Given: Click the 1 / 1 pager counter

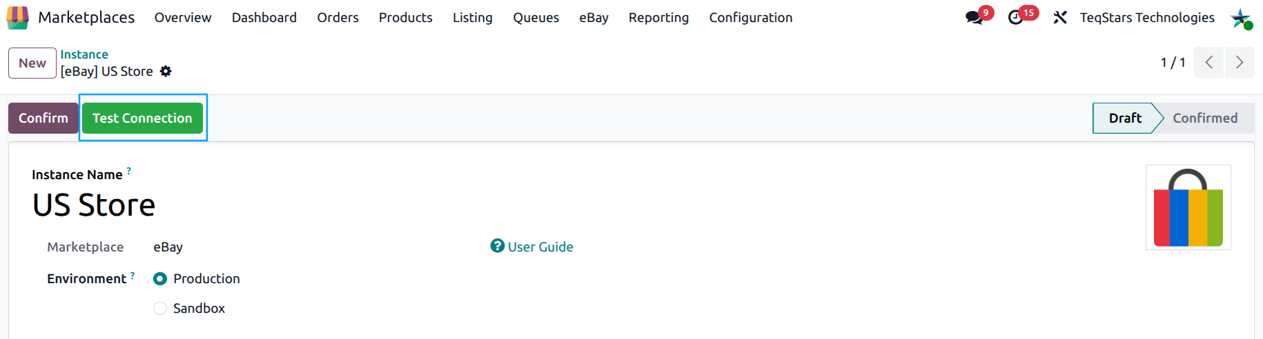Looking at the screenshot, I should (x=1173, y=63).
